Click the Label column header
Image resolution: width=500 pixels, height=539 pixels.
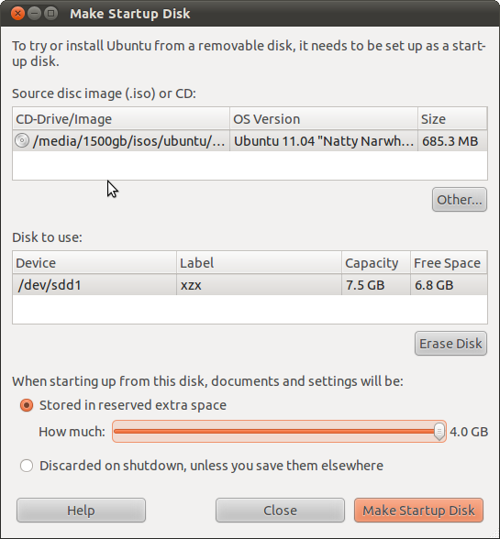coord(259,263)
